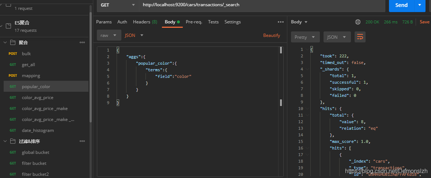This screenshot has width=431, height=178.
Task: Open the request tabs more options ellipsis
Action: (281, 22)
